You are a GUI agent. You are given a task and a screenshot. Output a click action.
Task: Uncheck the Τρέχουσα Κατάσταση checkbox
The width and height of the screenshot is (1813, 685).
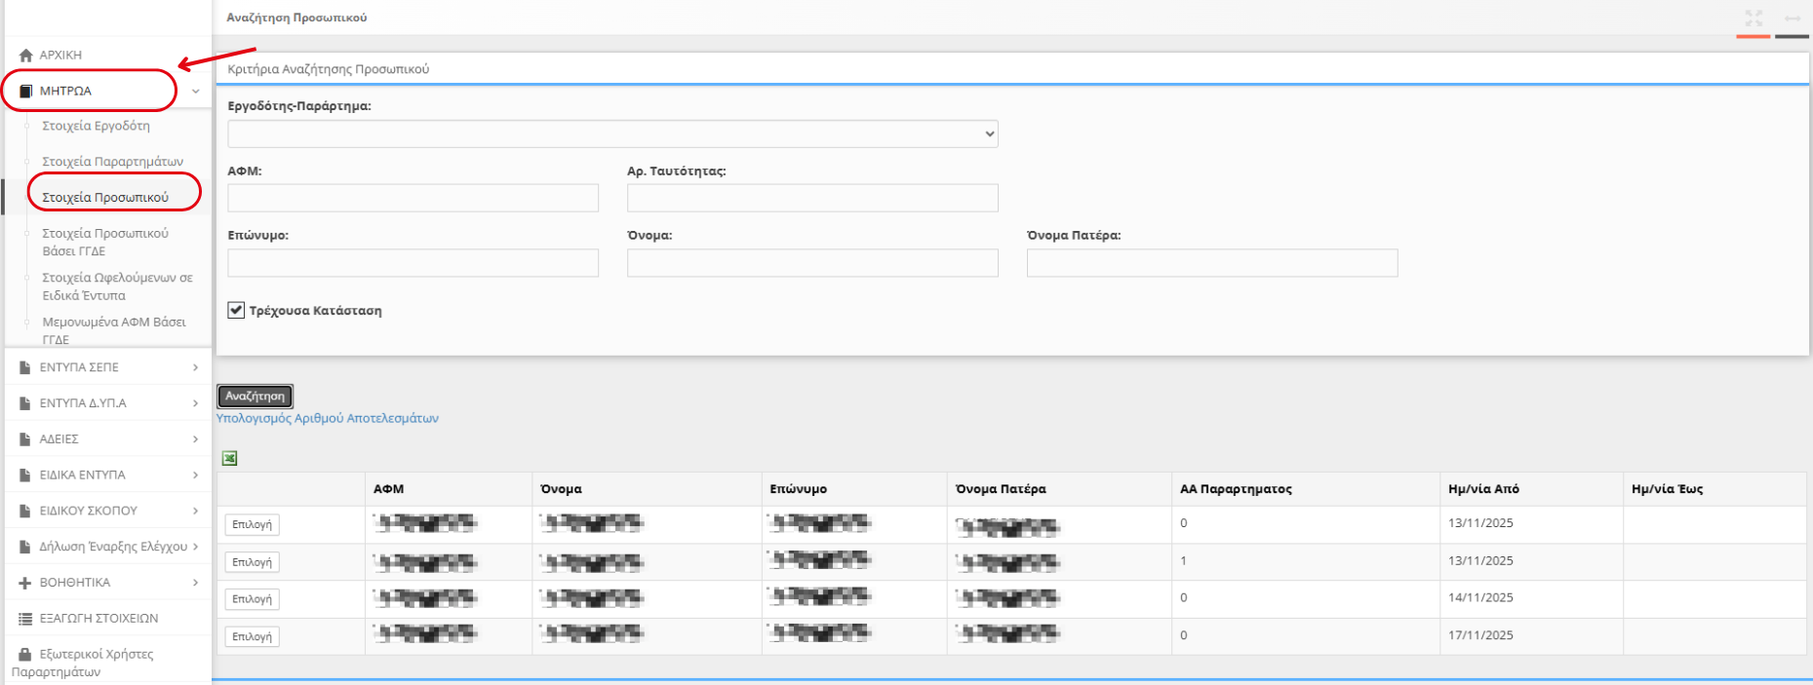click(236, 310)
